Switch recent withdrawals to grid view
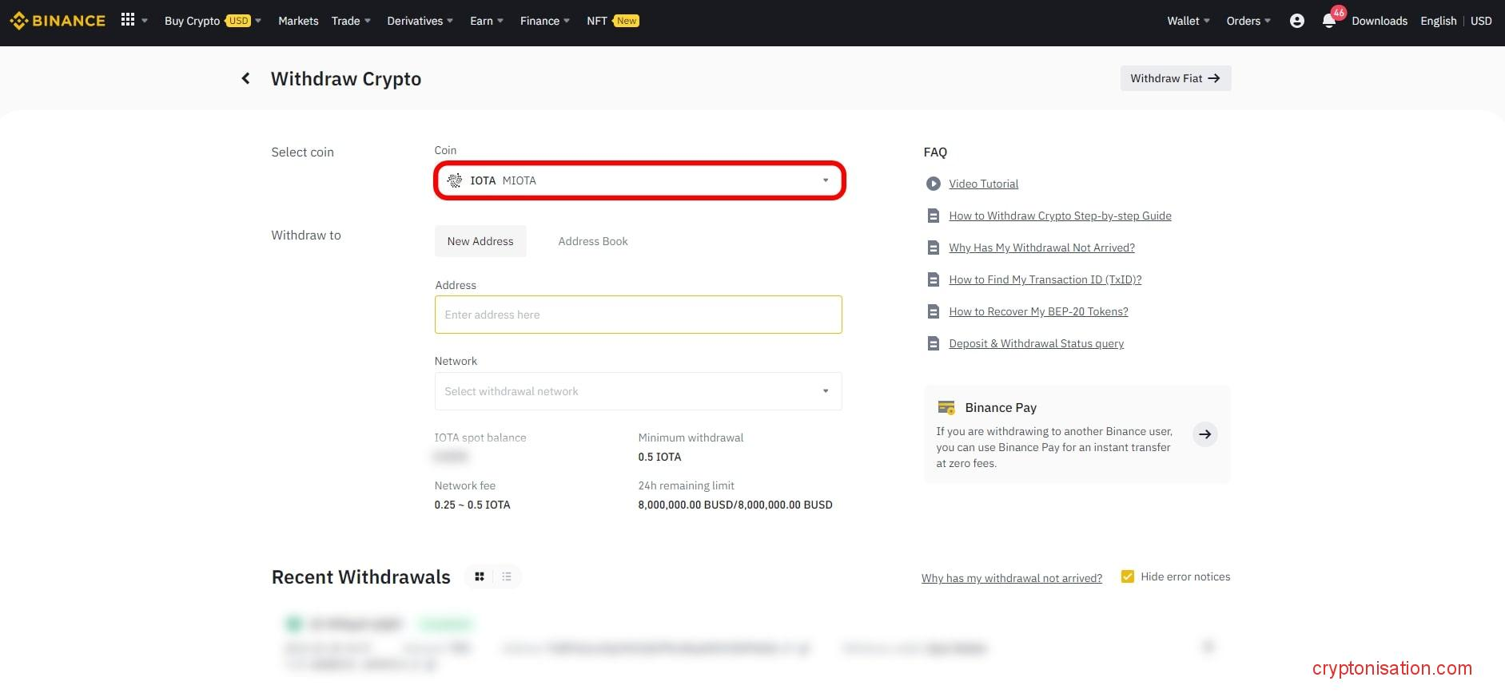This screenshot has height=693, width=1505. pyautogui.click(x=480, y=576)
